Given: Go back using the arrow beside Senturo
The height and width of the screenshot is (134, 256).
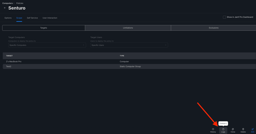Looking at the screenshot, I should coord(5,8).
